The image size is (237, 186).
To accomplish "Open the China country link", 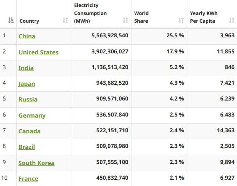I will (27, 36).
